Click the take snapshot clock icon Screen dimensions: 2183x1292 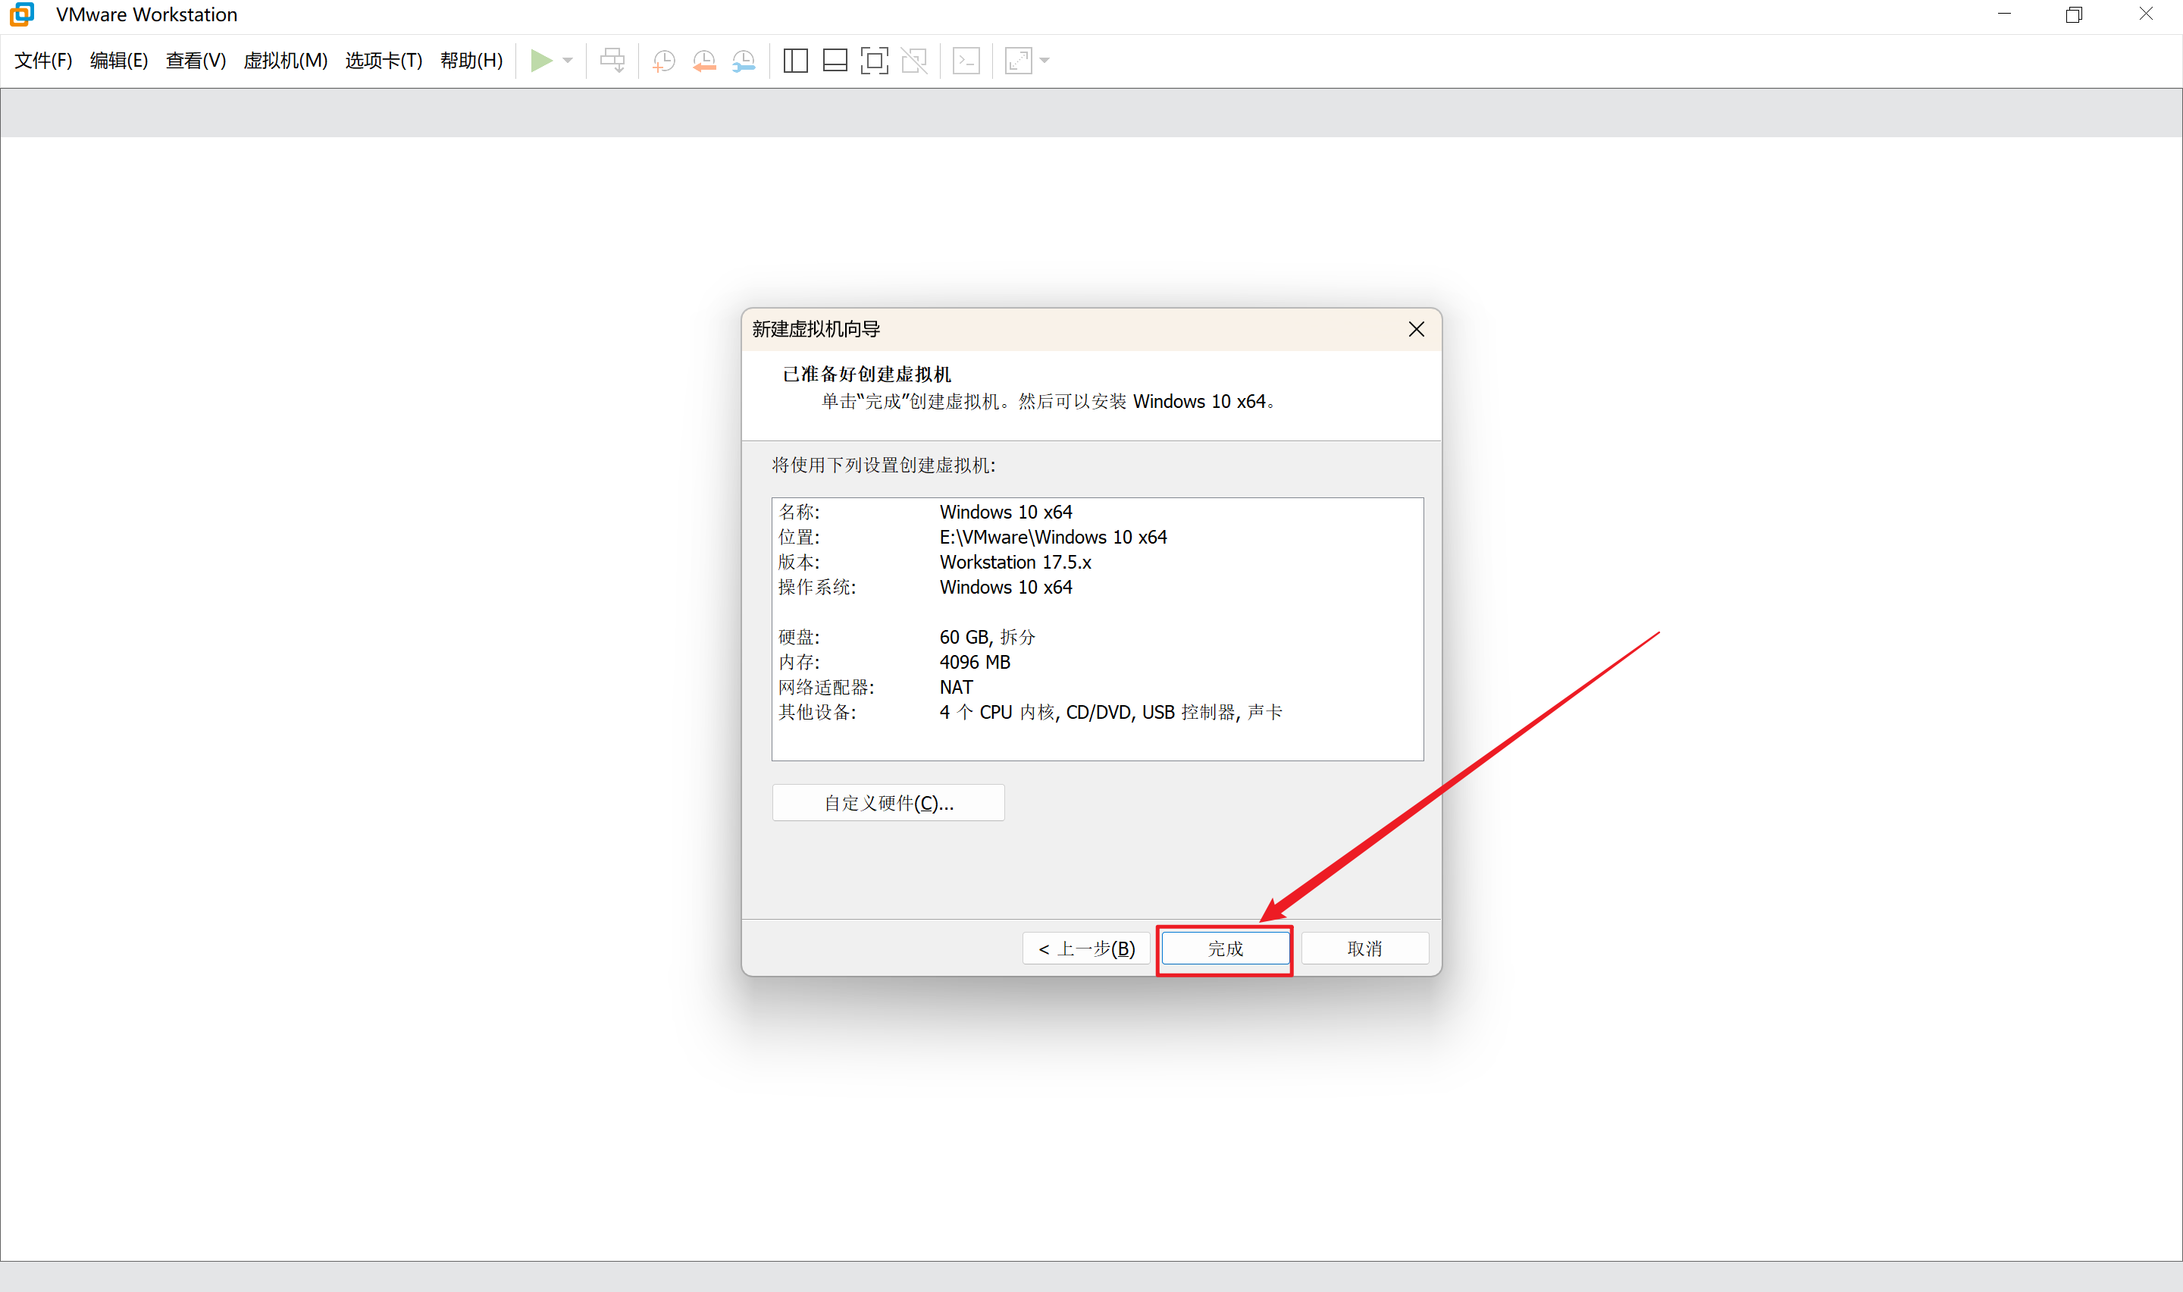(664, 60)
